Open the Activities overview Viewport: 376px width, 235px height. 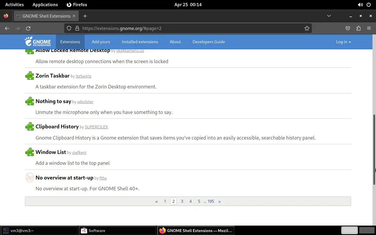coord(14,5)
